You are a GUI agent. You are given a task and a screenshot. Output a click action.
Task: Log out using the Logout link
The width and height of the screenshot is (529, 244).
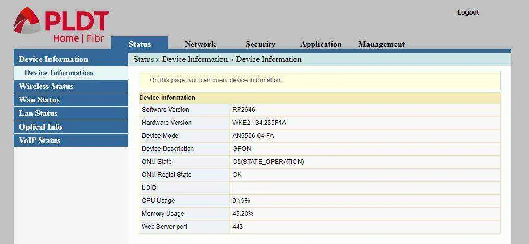468,12
